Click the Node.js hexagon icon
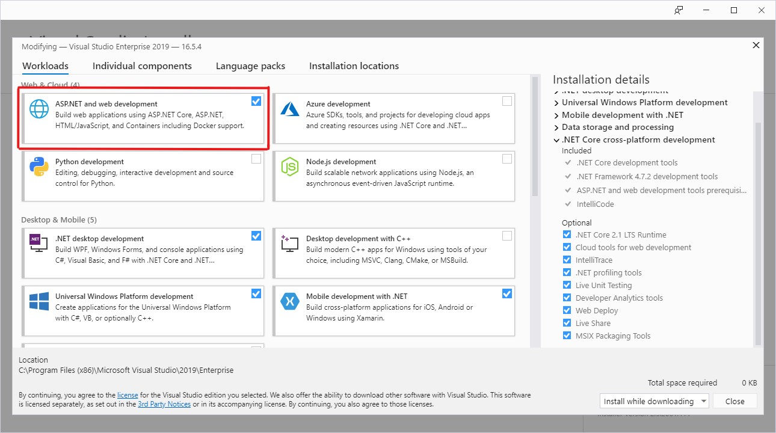 [290, 167]
